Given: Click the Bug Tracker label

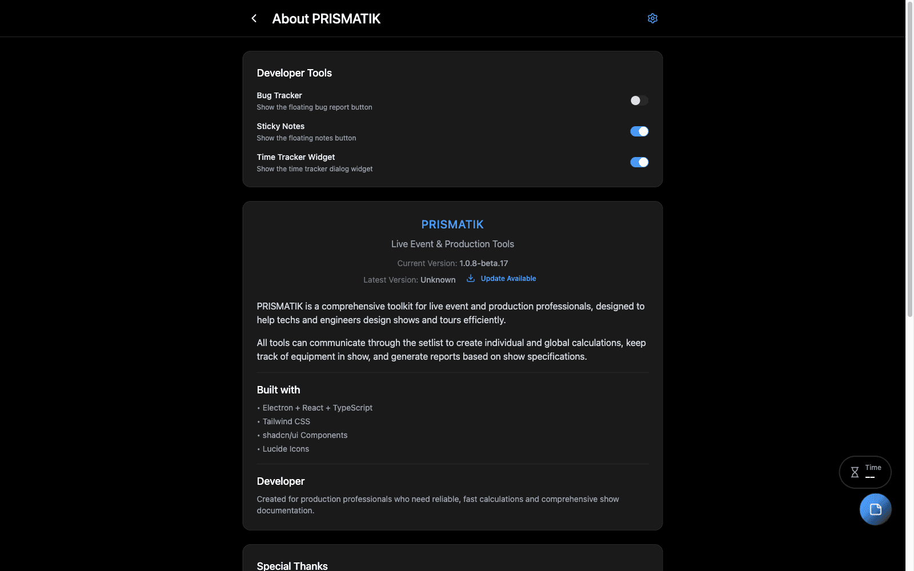Looking at the screenshot, I should [279, 95].
